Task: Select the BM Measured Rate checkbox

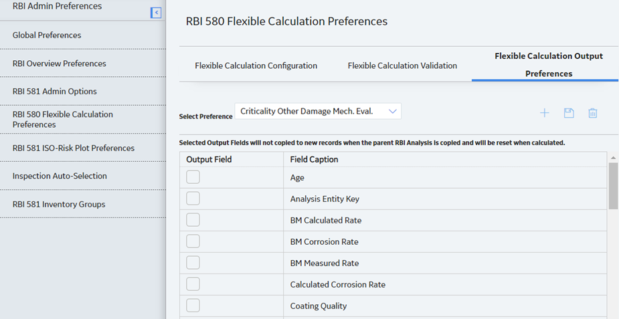Action: [193, 263]
